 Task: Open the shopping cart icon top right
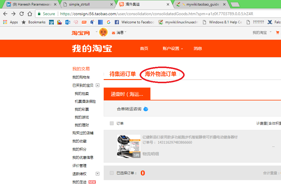[277, 33]
